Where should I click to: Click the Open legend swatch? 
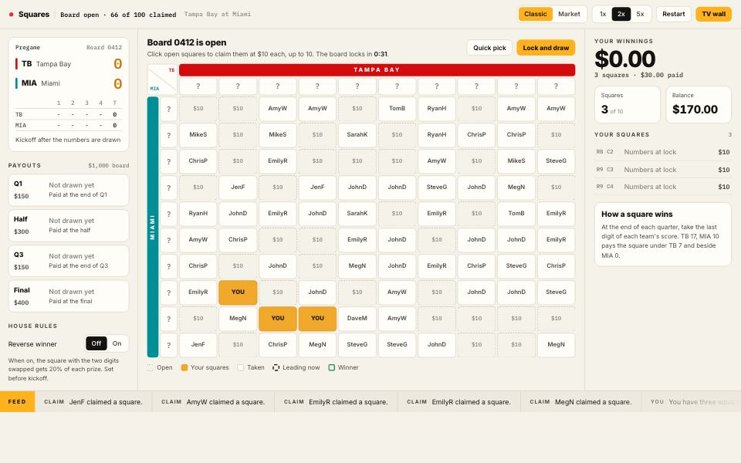pyautogui.click(x=151, y=367)
